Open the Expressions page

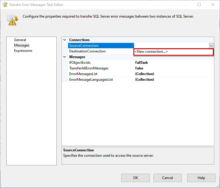tap(23, 51)
